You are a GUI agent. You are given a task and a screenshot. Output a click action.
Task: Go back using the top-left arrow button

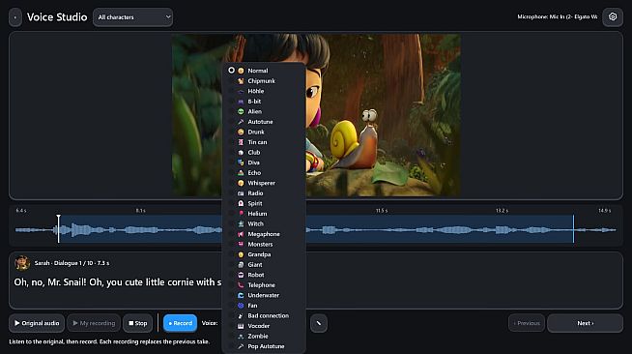[x=15, y=17]
